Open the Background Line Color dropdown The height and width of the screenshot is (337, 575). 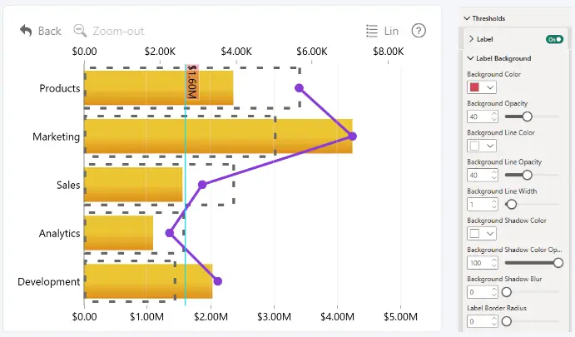tap(490, 146)
